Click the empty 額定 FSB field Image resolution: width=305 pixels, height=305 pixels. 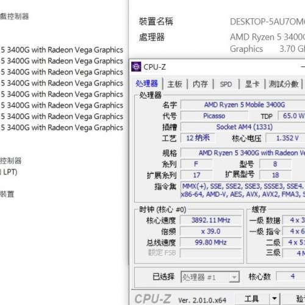[210, 253]
